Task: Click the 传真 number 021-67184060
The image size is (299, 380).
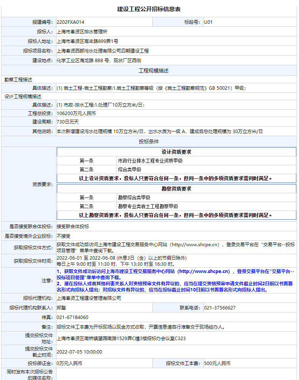Action: [72, 317]
